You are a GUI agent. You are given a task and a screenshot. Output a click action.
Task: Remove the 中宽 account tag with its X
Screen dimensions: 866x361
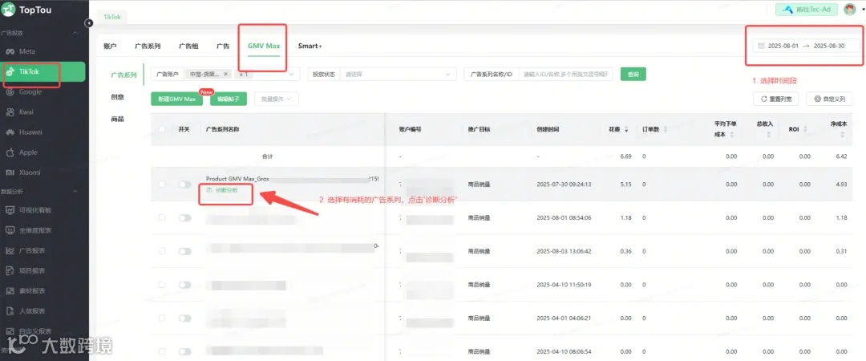click(x=225, y=74)
